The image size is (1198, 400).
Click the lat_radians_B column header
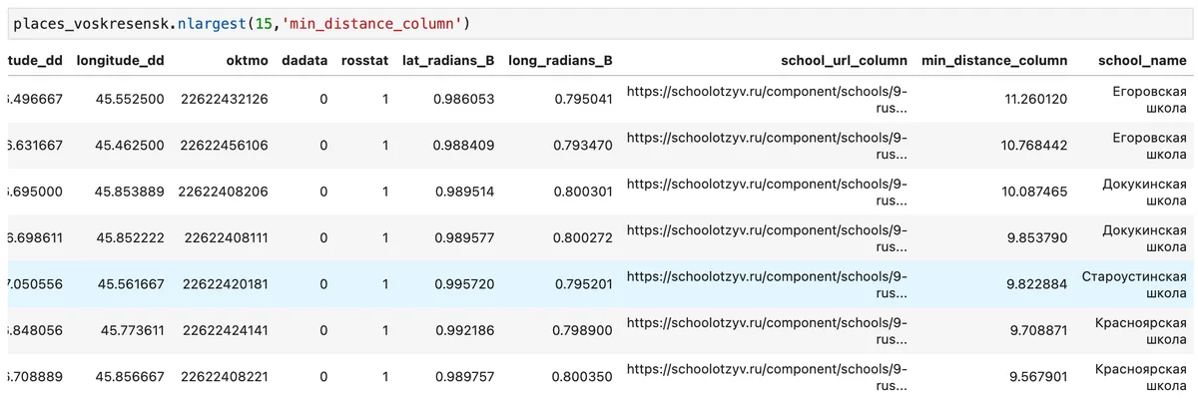click(x=448, y=61)
